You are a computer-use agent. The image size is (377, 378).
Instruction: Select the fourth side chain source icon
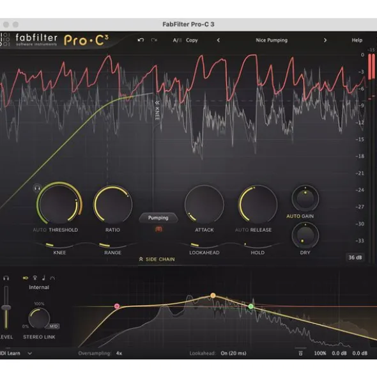52,278
